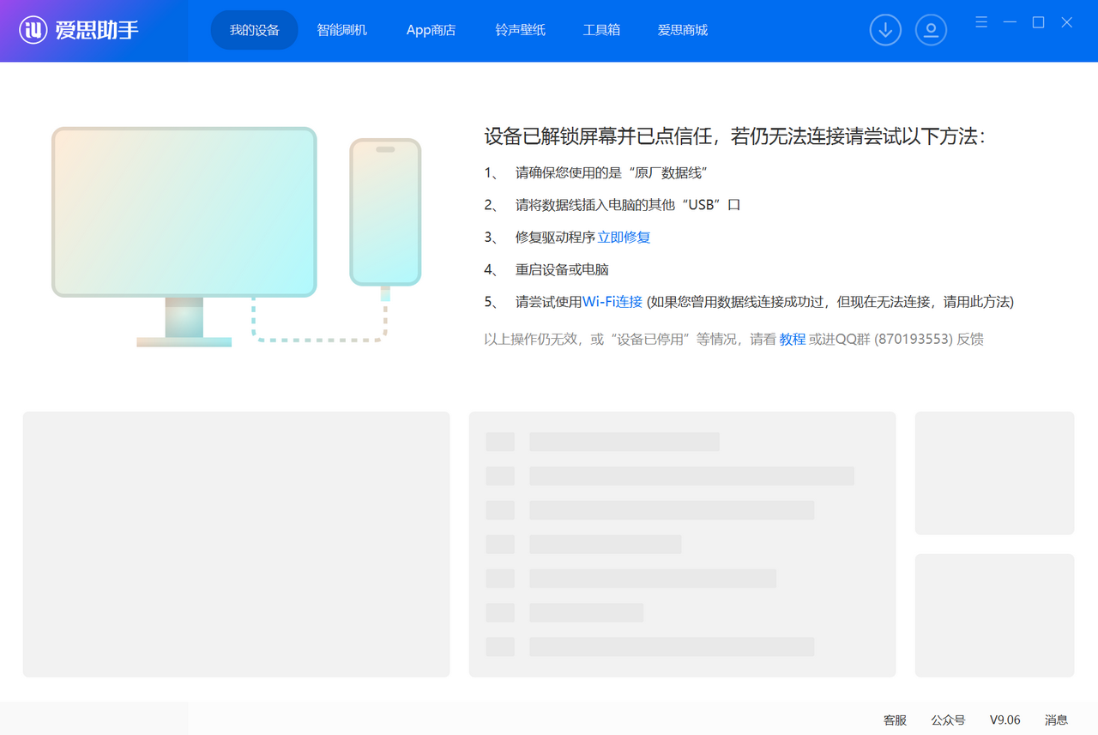Click the V9.06 version label
This screenshot has width=1098, height=735.
[1004, 720]
